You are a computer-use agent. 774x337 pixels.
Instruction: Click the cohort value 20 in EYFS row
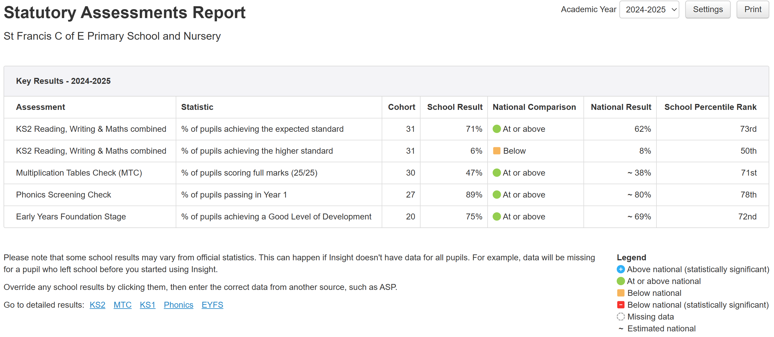(x=410, y=216)
